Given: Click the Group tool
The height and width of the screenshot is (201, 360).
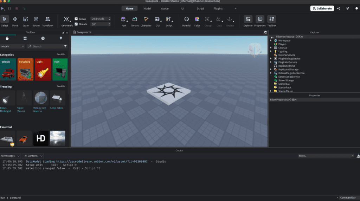Looking at the screenshot, I should tap(208, 21).
